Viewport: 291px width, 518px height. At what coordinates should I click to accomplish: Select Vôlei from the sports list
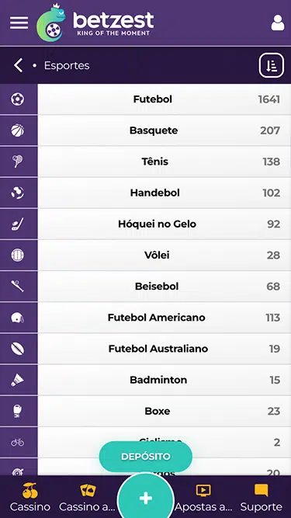[x=165, y=255]
